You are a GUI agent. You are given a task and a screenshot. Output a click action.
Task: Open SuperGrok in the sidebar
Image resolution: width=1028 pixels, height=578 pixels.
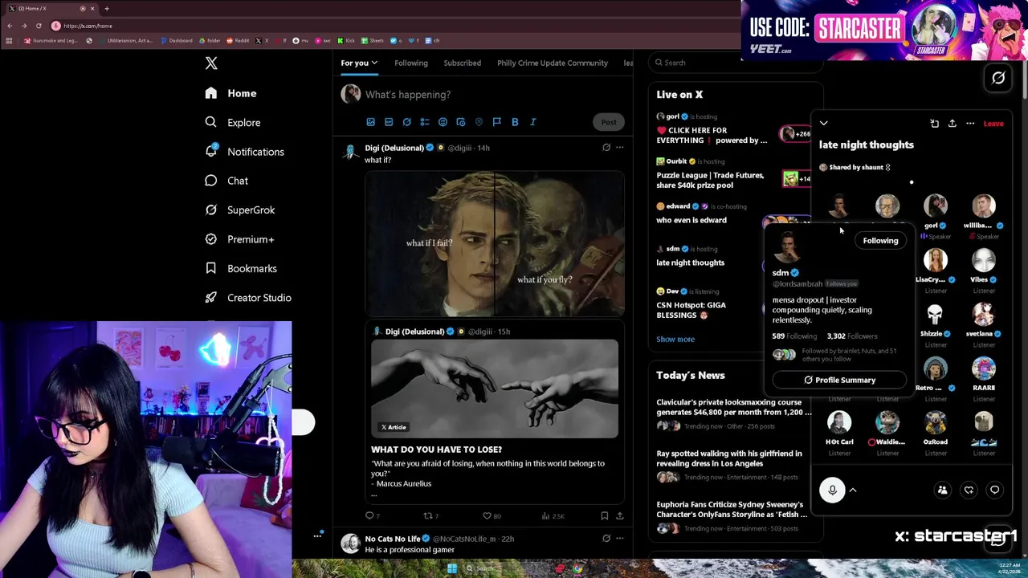point(239,210)
